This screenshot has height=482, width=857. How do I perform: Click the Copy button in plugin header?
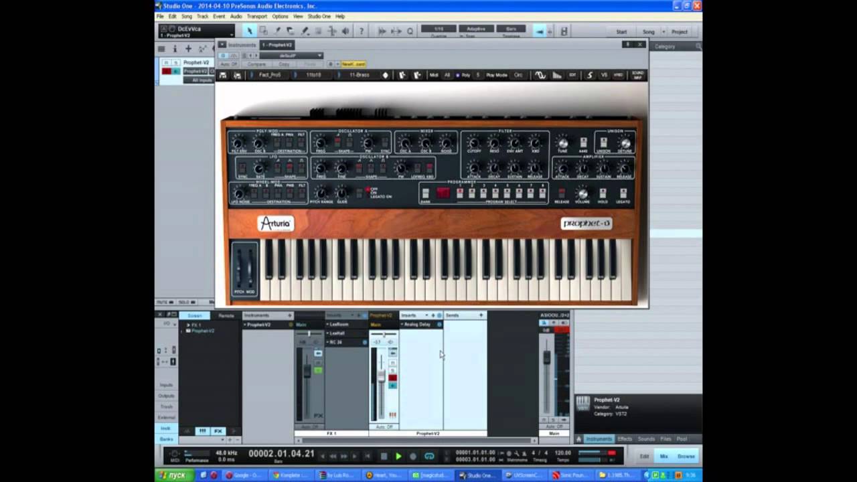click(285, 64)
